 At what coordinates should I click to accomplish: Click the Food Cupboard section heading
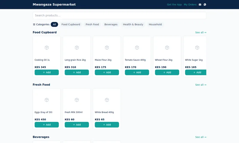click(x=45, y=32)
